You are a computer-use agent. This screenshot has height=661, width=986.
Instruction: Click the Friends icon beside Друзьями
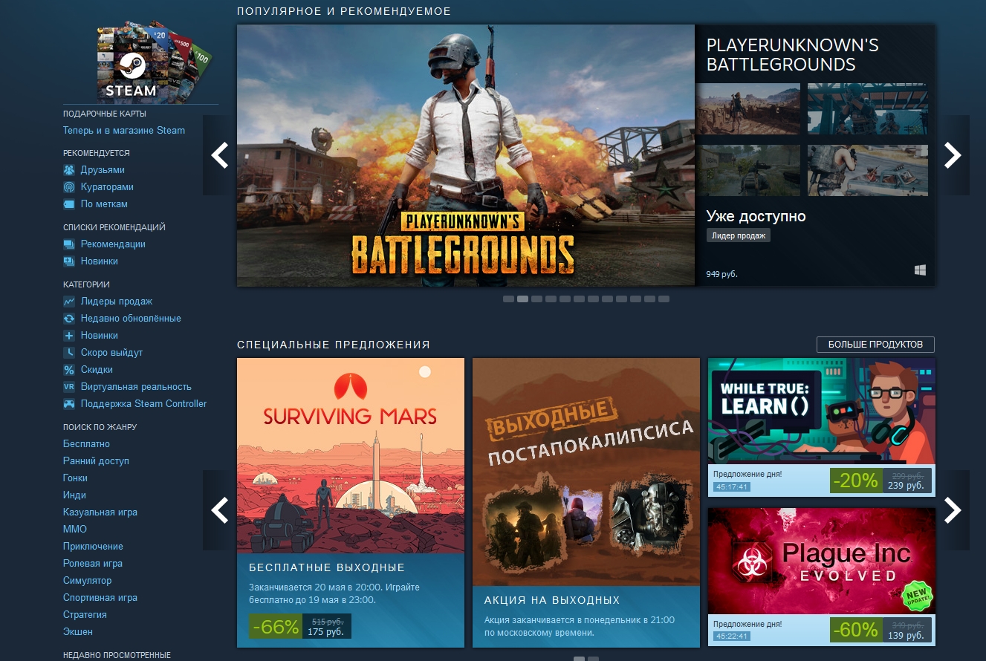[x=69, y=170]
